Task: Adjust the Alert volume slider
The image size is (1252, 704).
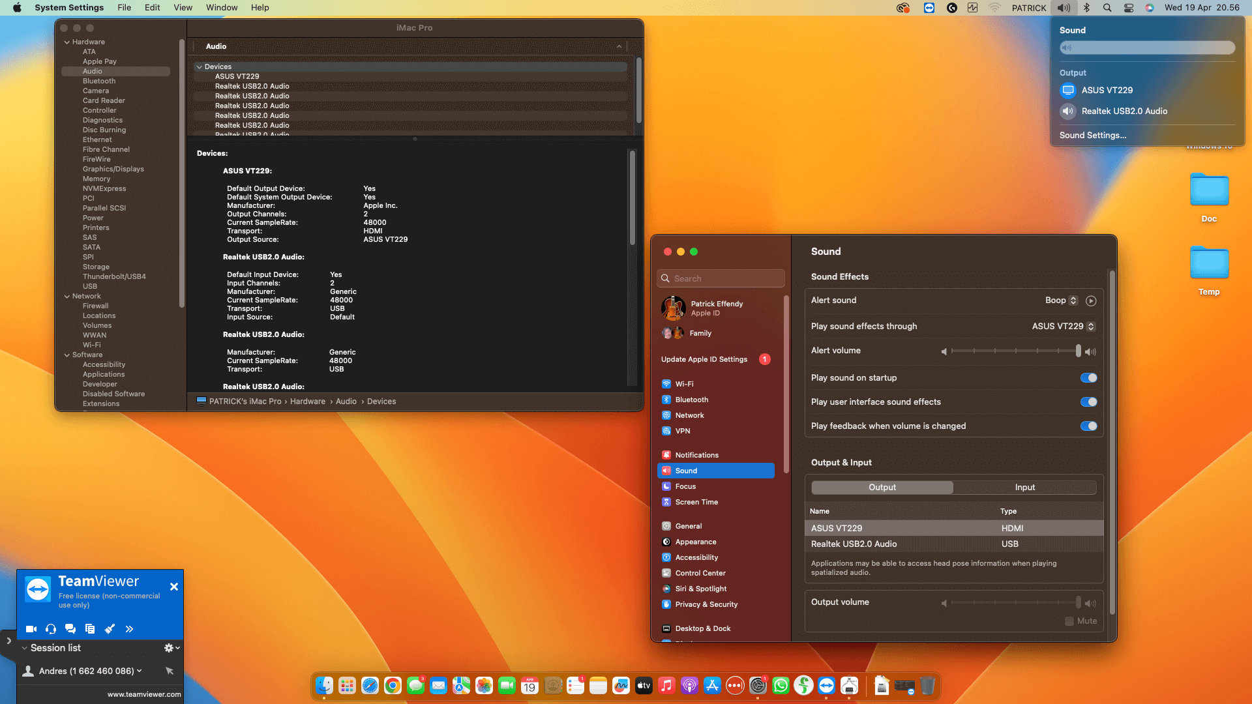Action: 1016,351
